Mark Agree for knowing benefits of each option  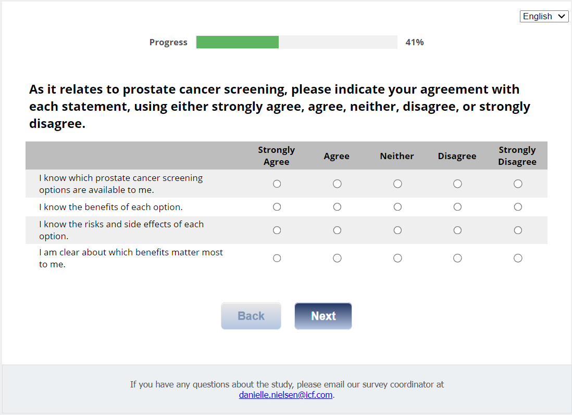click(337, 207)
